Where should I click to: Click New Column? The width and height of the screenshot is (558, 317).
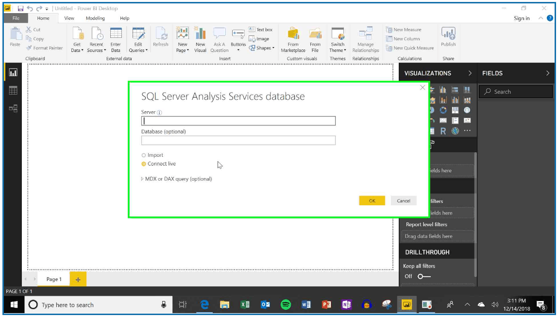(403, 39)
